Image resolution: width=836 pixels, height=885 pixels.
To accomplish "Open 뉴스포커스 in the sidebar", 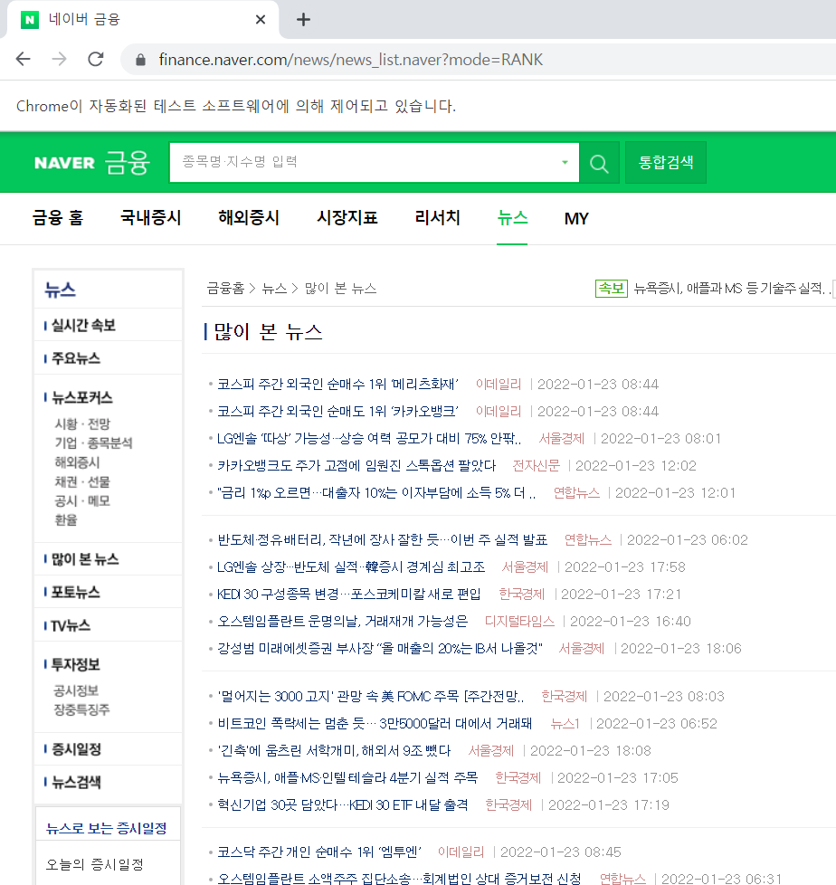I will point(81,398).
